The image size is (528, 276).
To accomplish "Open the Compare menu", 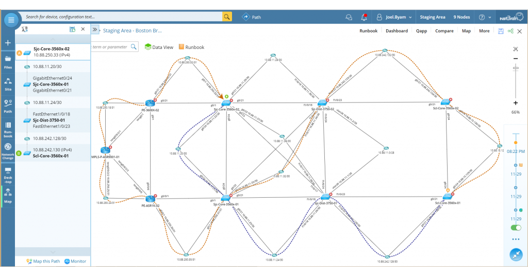I will [444, 31].
